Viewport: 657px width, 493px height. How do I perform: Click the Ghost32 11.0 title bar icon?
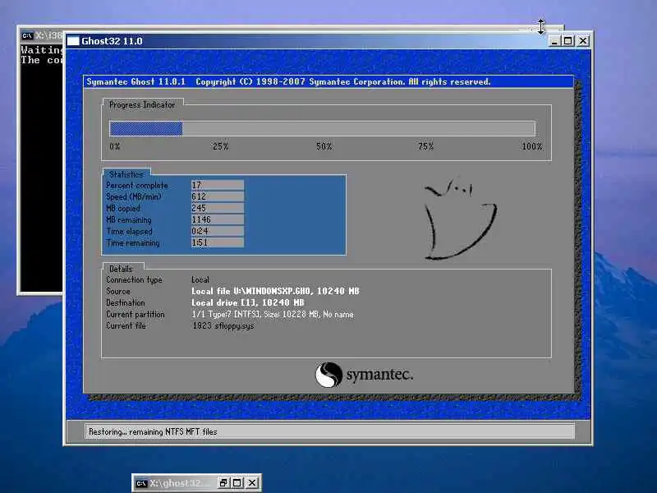click(x=73, y=40)
